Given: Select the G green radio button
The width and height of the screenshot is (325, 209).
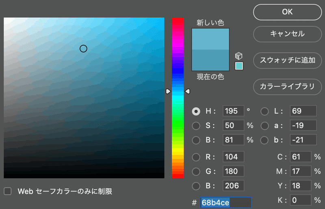Looking at the screenshot, I should [196, 172].
